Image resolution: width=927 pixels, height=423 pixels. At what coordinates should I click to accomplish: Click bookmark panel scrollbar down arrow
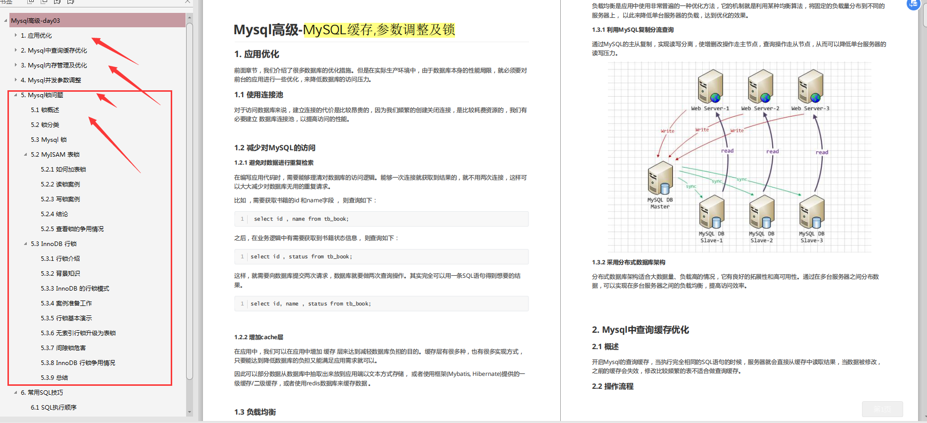point(189,412)
